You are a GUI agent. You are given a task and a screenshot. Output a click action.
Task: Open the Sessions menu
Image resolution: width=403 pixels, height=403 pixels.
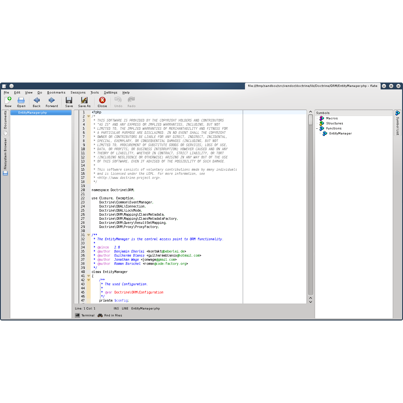coord(78,93)
